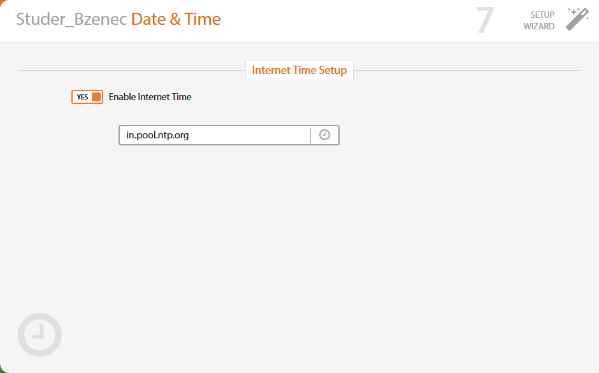Click the SETUP WIZARD text label
The width and height of the screenshot is (599, 373).
pyautogui.click(x=538, y=20)
